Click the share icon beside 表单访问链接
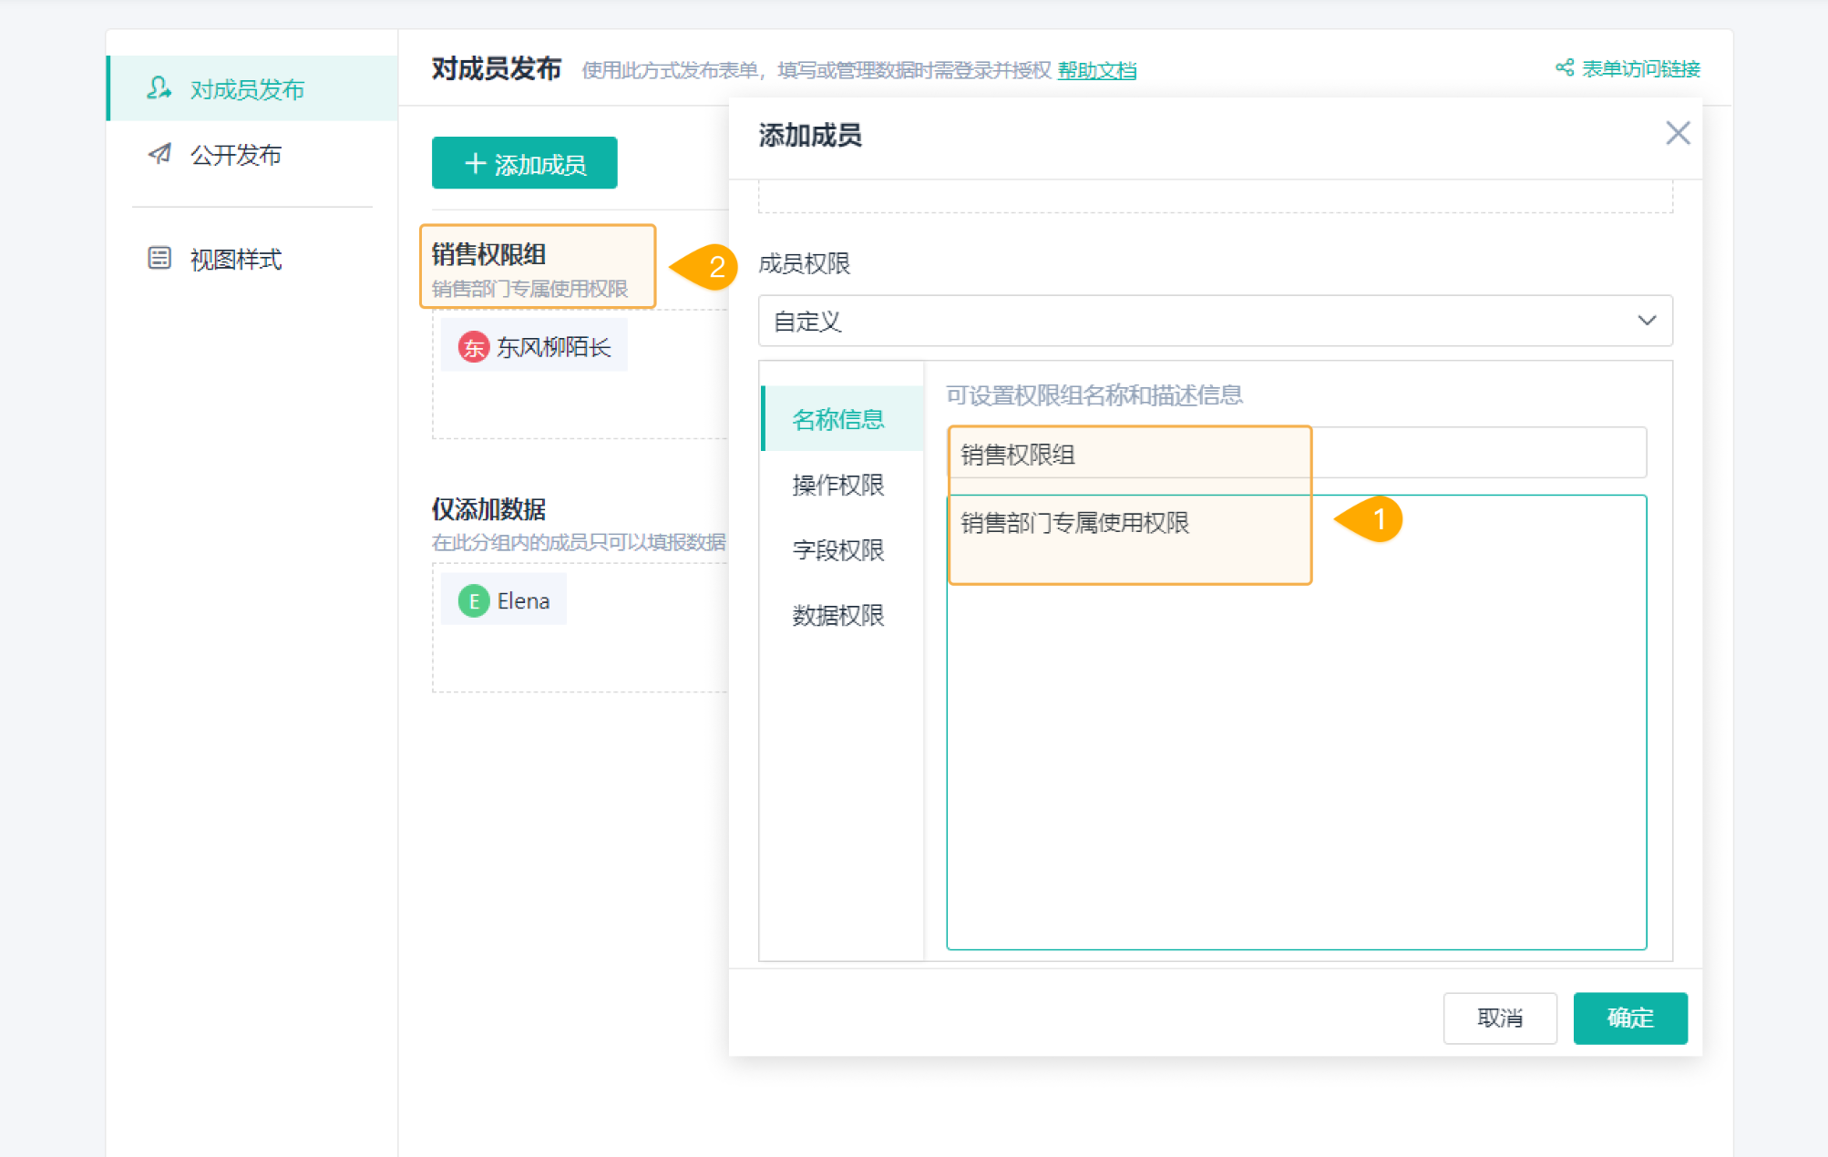 point(1565,68)
